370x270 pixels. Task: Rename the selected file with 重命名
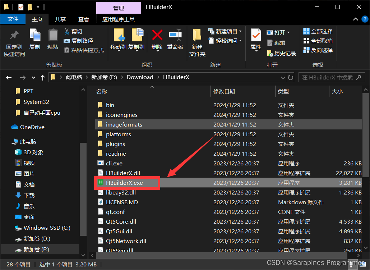click(x=175, y=39)
